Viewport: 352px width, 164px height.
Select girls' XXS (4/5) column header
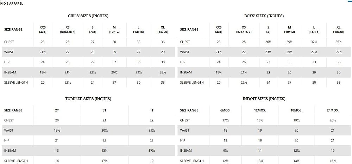pos(43,30)
